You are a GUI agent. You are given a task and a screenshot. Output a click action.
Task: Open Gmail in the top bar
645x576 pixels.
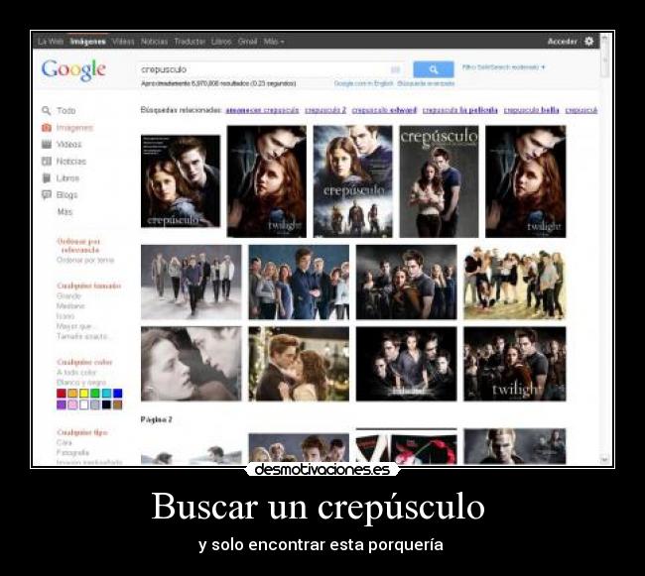tap(248, 42)
